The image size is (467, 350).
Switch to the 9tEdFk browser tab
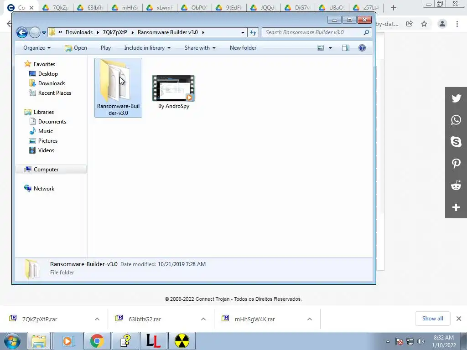click(x=229, y=7)
